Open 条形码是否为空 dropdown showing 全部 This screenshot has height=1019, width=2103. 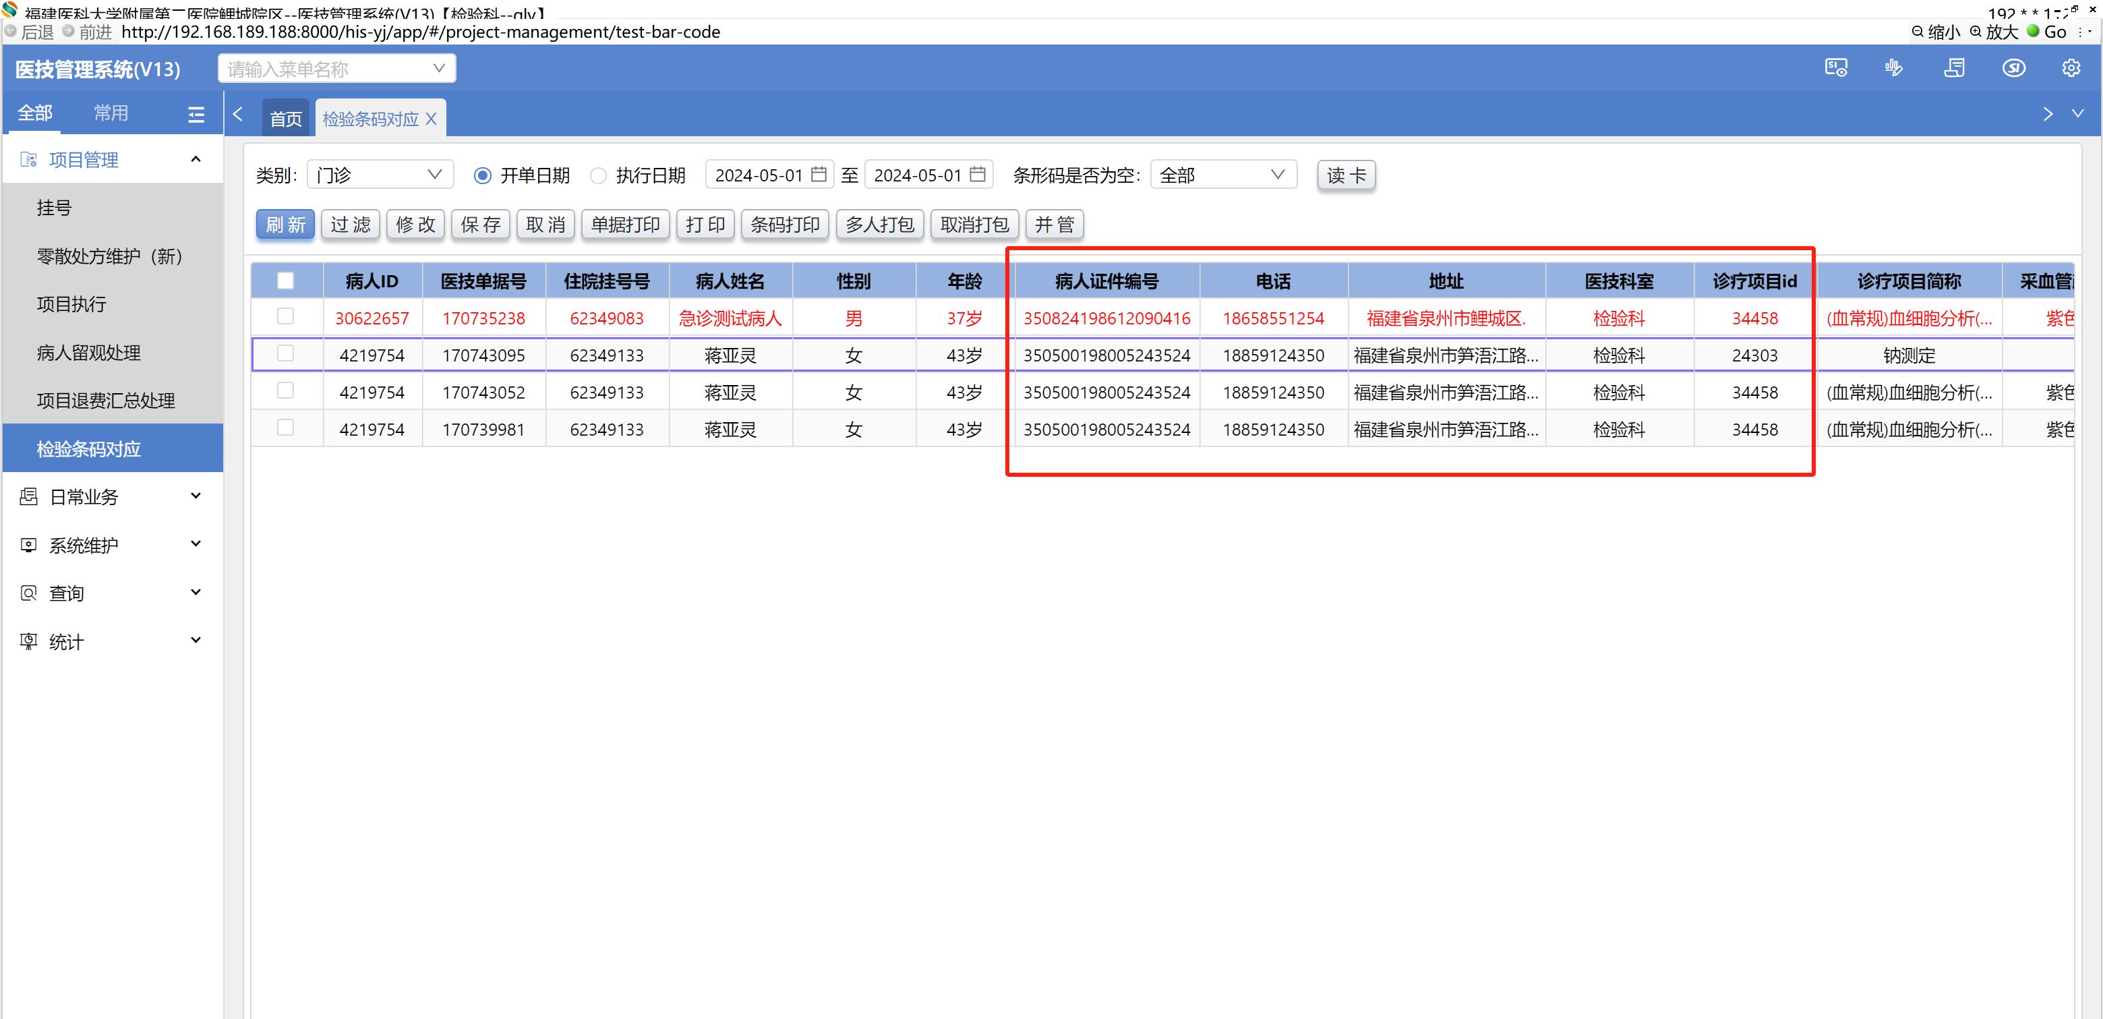(x=1222, y=175)
